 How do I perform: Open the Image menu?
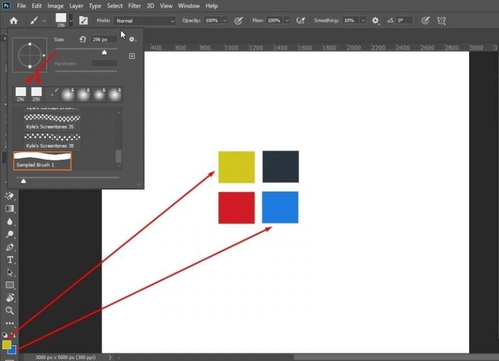coord(55,6)
